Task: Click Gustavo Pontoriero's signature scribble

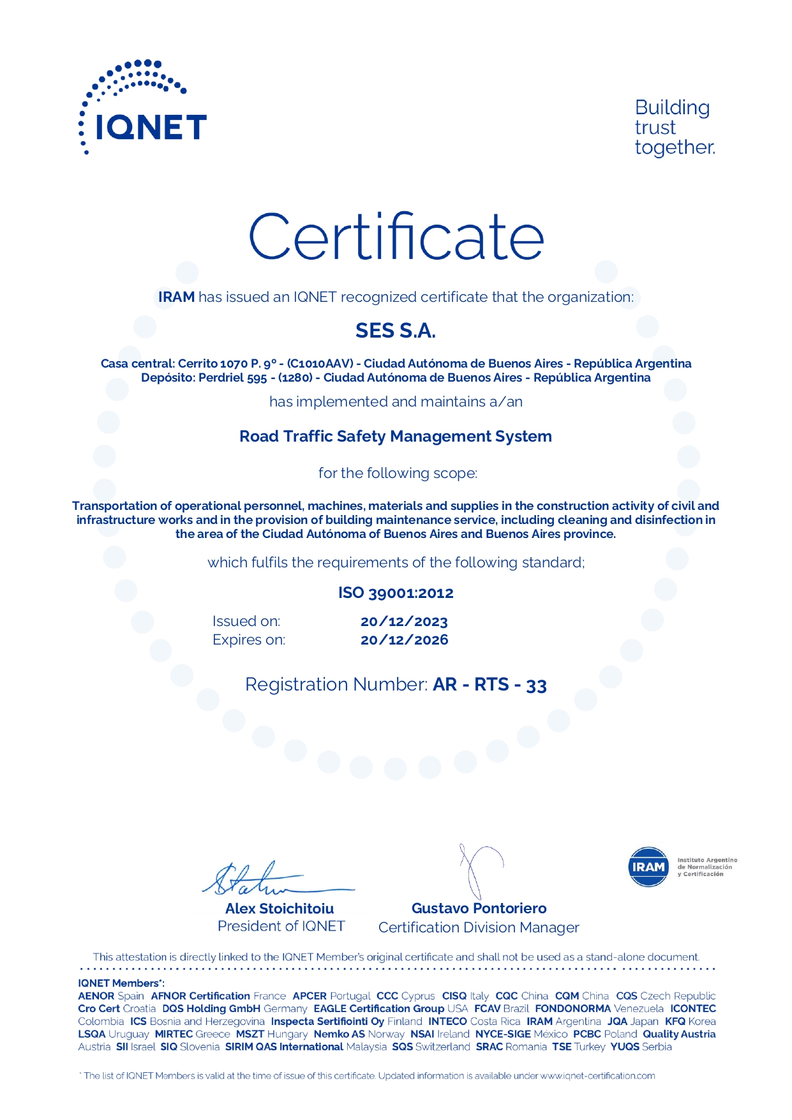Action: 476,870
